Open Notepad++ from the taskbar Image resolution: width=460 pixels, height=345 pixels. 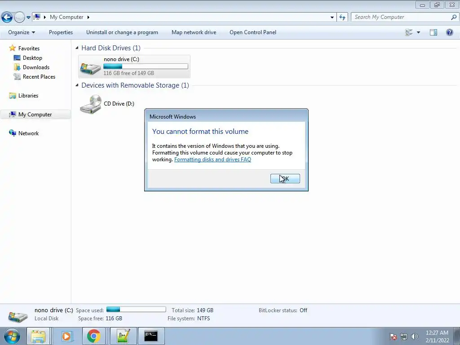pos(123,336)
